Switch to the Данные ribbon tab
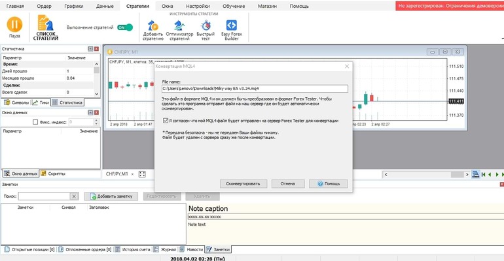This screenshot has height=261, width=504. coord(105,6)
